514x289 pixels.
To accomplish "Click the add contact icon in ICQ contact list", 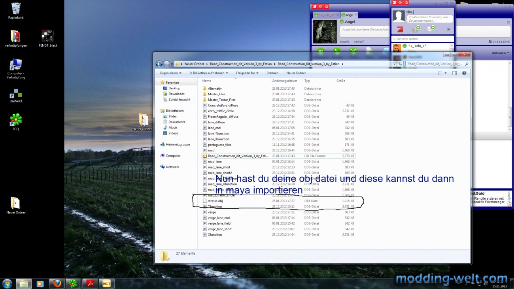I will 416,29.
